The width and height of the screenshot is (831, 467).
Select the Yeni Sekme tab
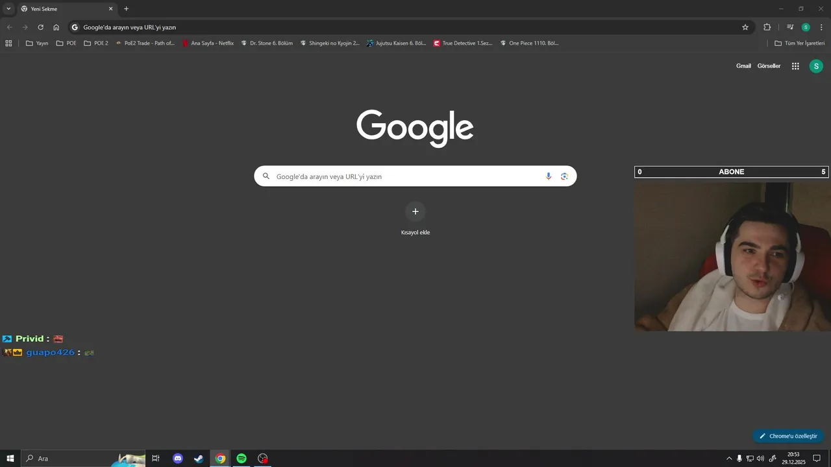pyautogui.click(x=67, y=9)
